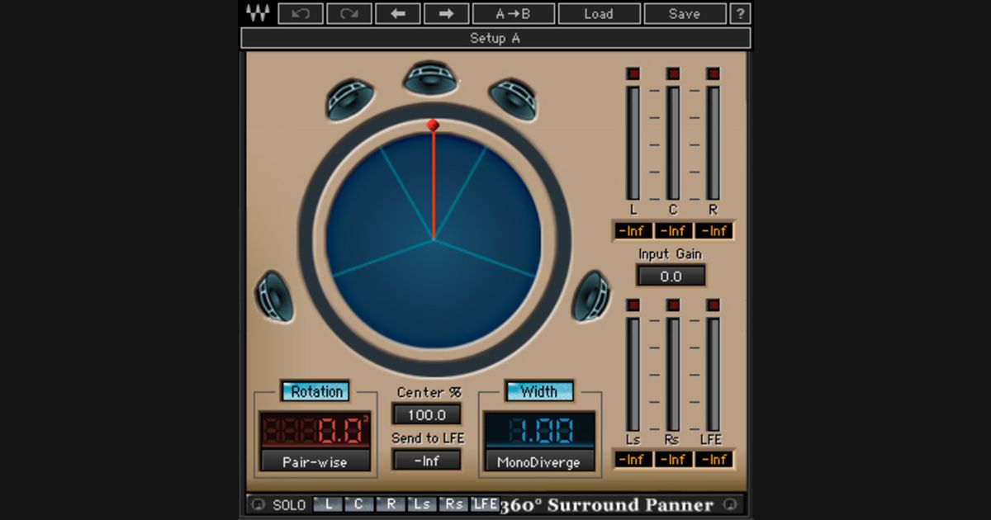Click the red panner position handle

point(433,125)
